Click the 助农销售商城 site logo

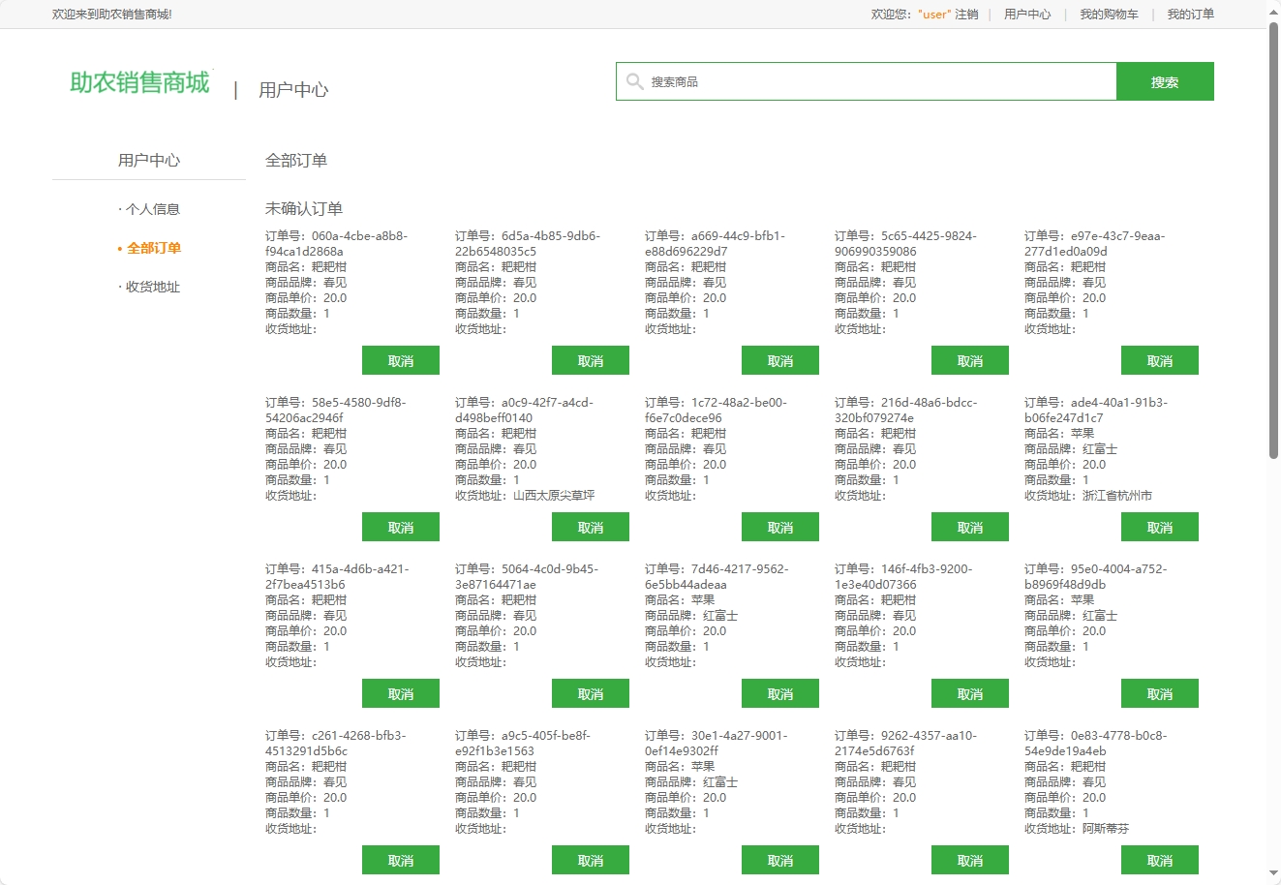pos(139,83)
